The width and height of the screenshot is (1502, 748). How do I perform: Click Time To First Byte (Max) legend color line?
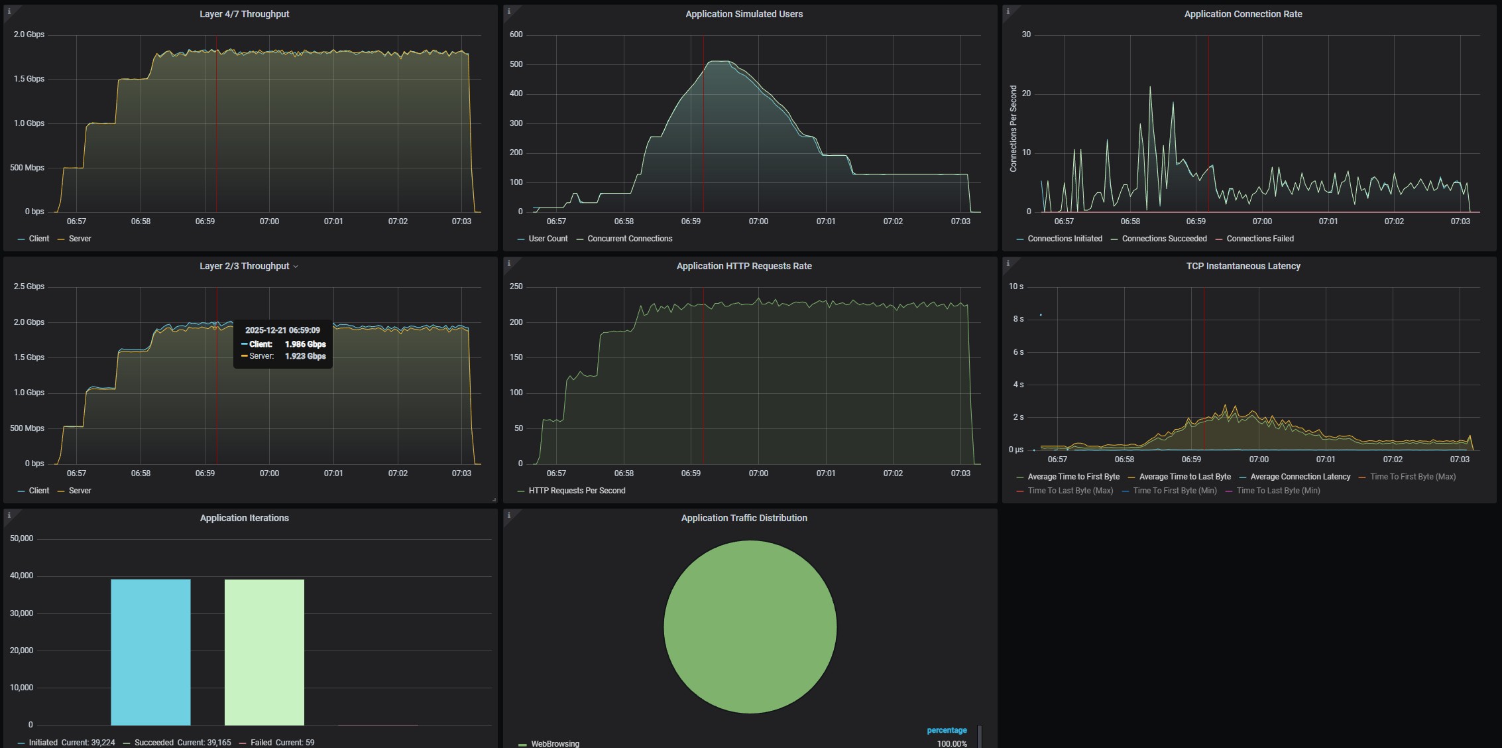tap(1362, 477)
